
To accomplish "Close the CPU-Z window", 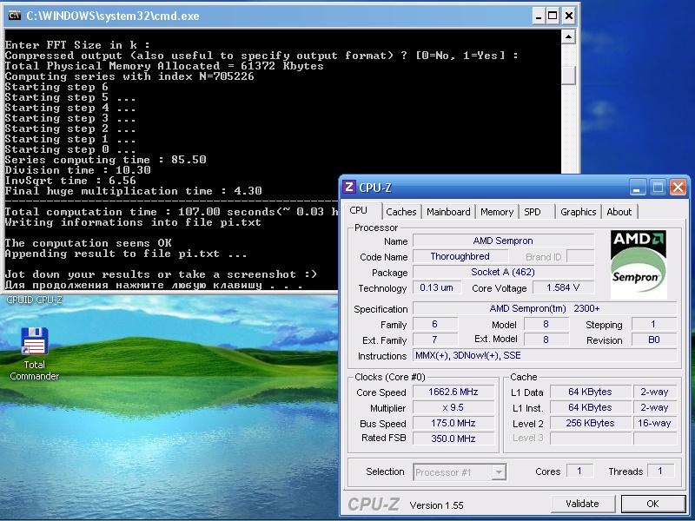I will point(678,188).
